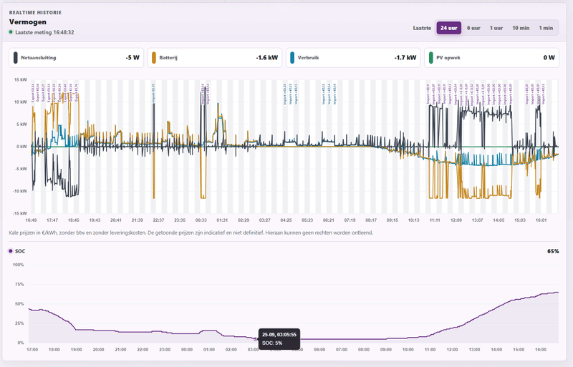Click the 12:00 SOC chart time label

[x=452, y=349]
